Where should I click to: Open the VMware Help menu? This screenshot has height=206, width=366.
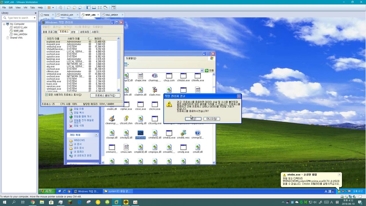click(40, 7)
